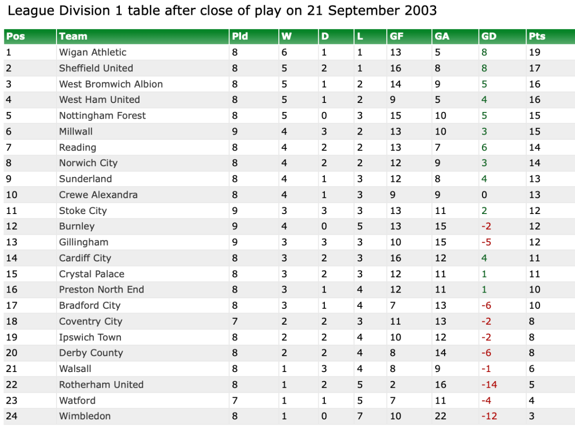The image size is (575, 428).
Task: Click the GD column header
Action: (x=489, y=36)
